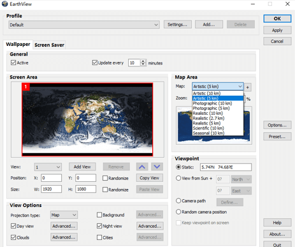
Task: Open Night view Advanced... settings
Action: pyautogui.click(x=150, y=226)
